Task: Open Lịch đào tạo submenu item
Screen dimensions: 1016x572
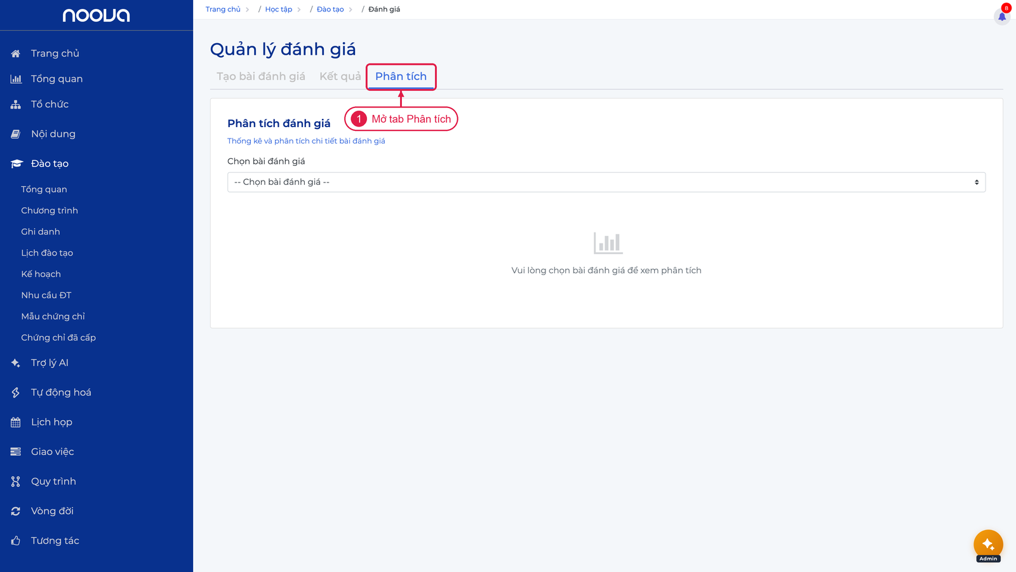Action: coord(47,253)
